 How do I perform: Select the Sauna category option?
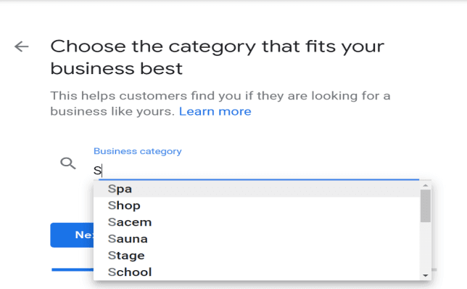(257, 239)
